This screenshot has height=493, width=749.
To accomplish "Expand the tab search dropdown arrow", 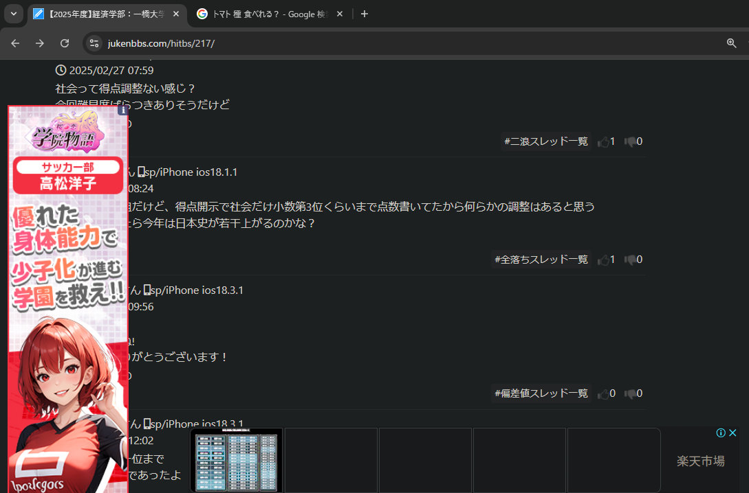I will pyautogui.click(x=14, y=14).
